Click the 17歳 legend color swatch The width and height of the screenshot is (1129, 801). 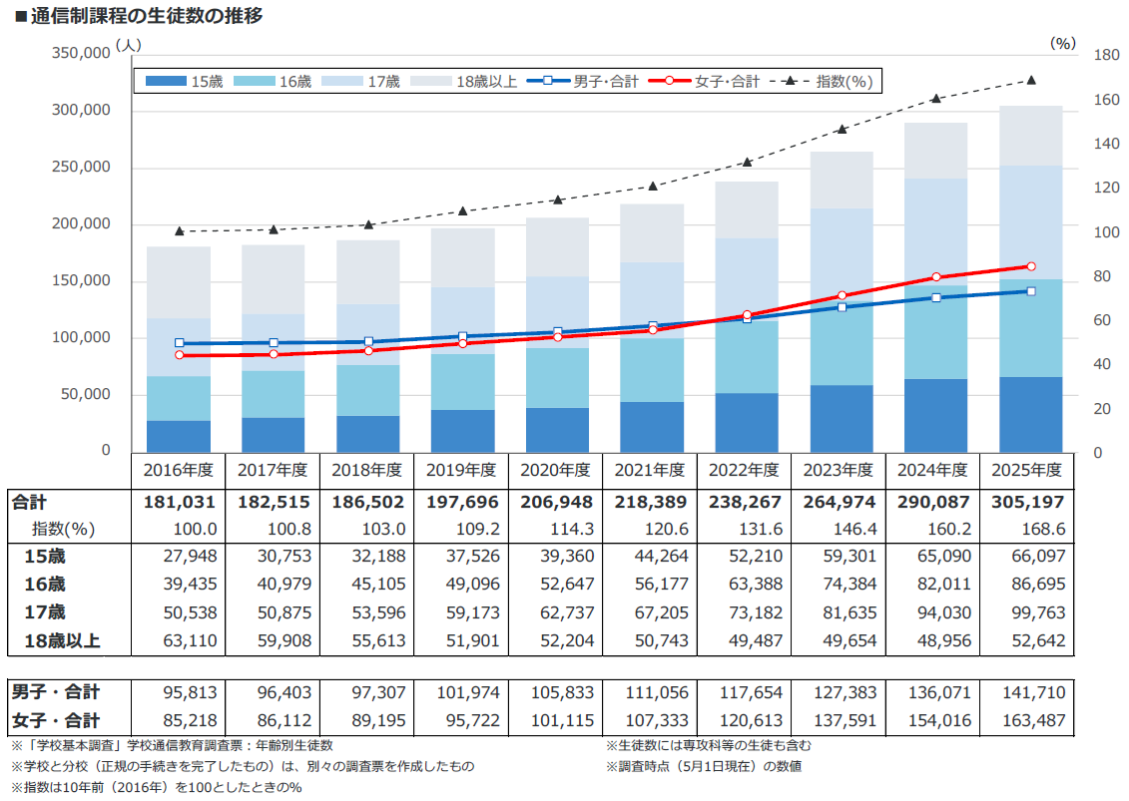tap(342, 82)
